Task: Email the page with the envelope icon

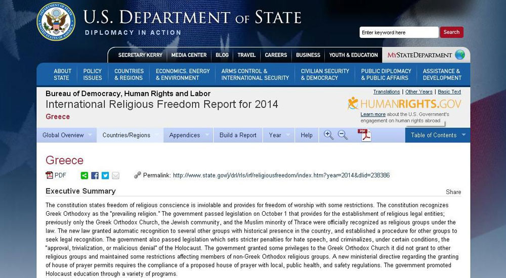Action: (x=115, y=175)
